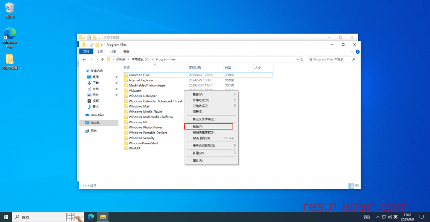Screen dimensions: 430x222
Task: Choose 属性(R) in the context menu
Action: (211, 161)
